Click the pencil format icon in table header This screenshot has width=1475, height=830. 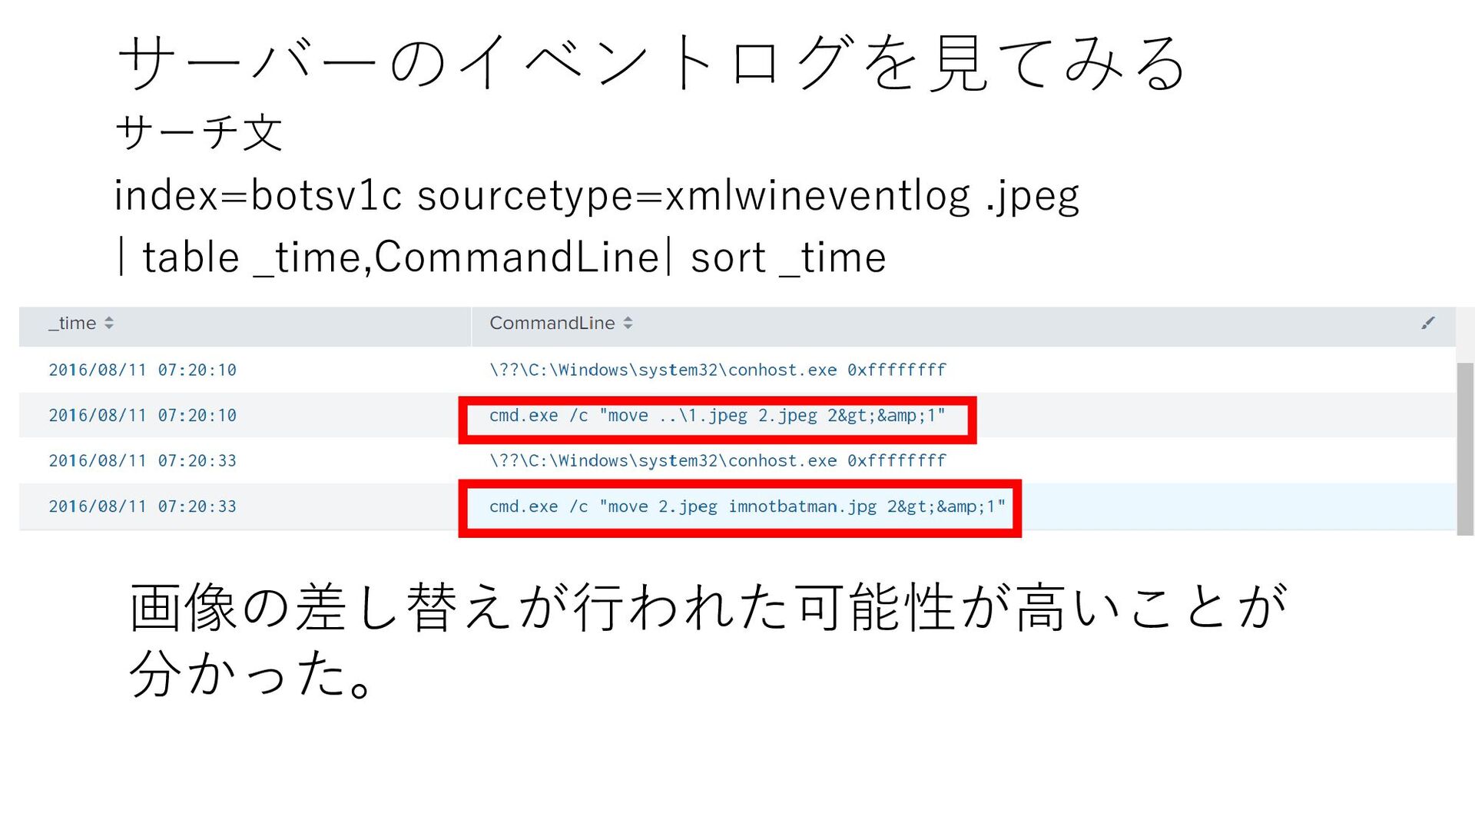(1427, 324)
